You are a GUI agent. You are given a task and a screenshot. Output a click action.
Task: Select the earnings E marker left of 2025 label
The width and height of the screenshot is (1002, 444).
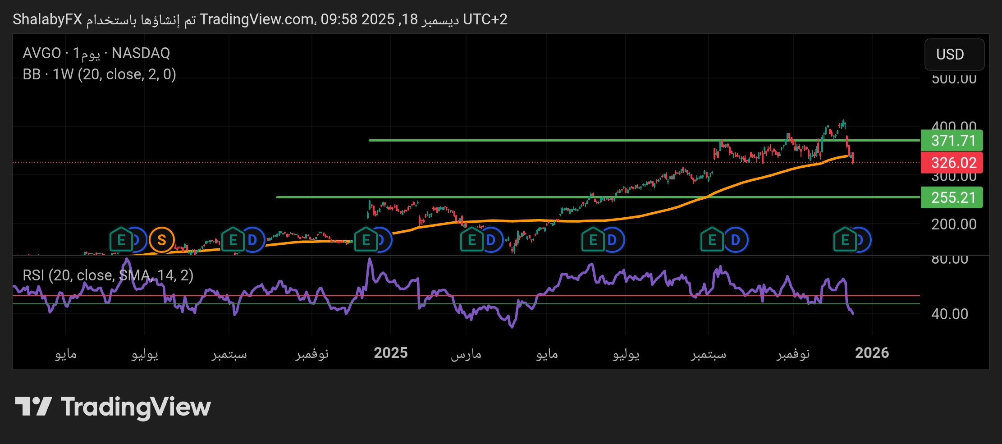(x=366, y=240)
